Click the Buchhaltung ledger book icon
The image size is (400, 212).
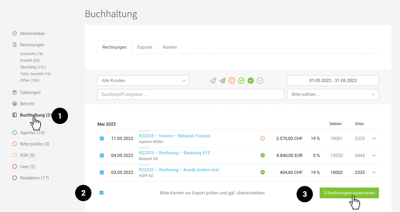[x=15, y=115]
